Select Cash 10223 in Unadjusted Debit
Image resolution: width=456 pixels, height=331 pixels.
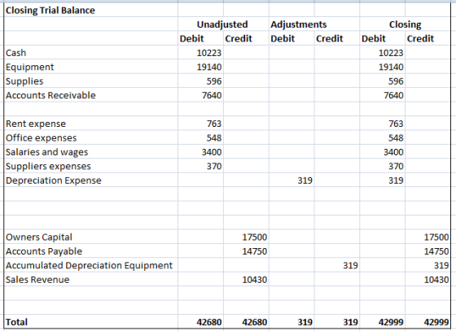tap(209, 53)
